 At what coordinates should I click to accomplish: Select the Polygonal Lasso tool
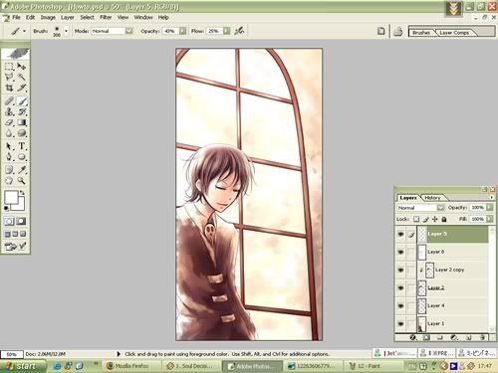(x=9, y=78)
